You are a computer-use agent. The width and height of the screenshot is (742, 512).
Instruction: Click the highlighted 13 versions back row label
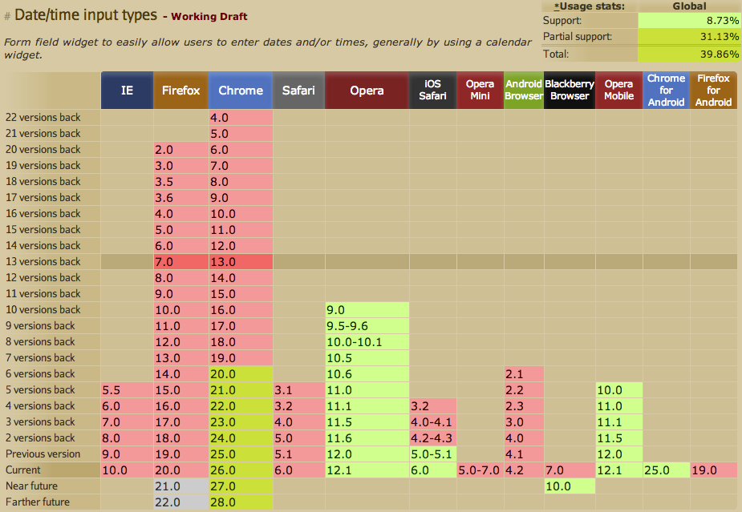click(43, 261)
